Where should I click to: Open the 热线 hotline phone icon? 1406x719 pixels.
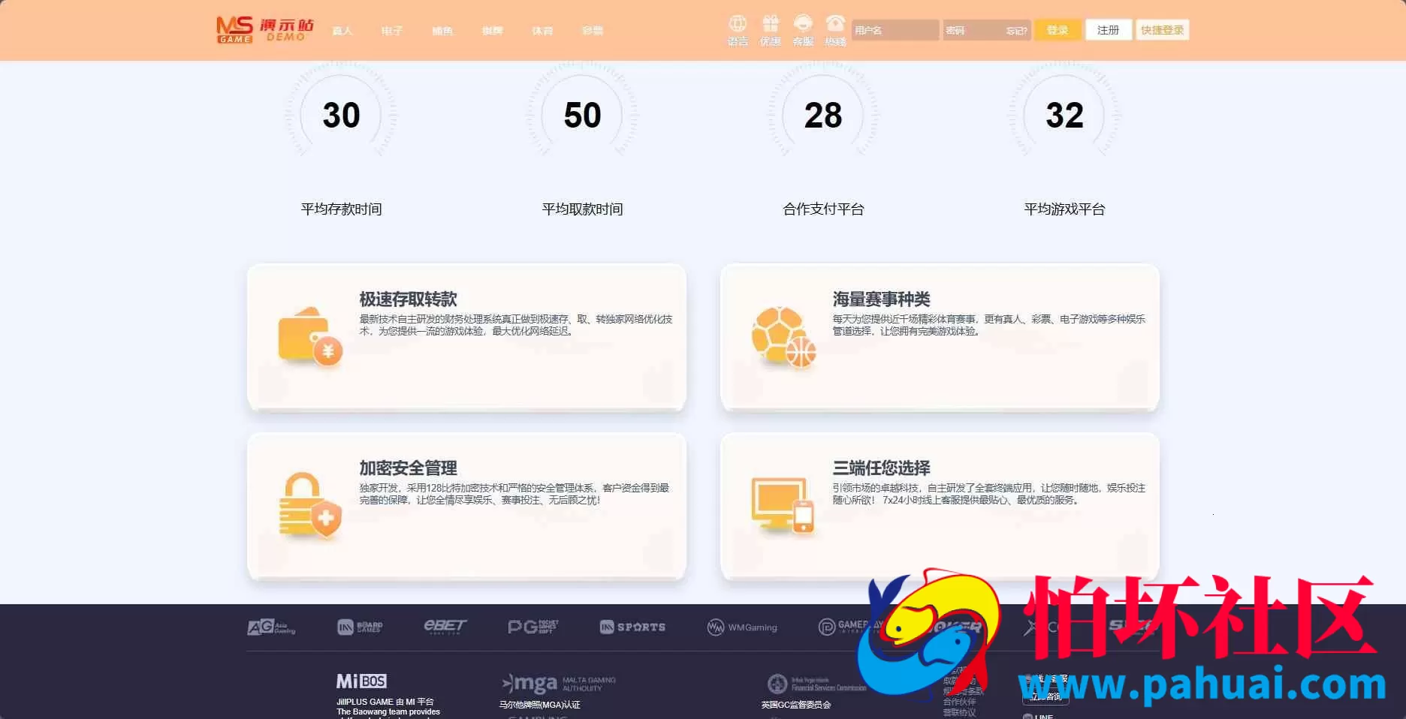coord(835,24)
